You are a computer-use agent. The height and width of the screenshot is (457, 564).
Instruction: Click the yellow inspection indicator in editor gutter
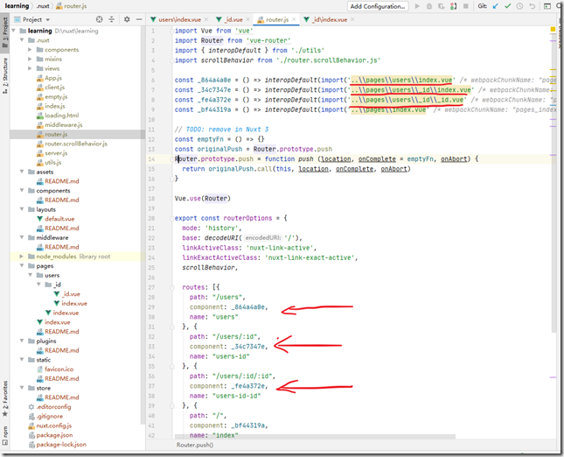(553, 29)
